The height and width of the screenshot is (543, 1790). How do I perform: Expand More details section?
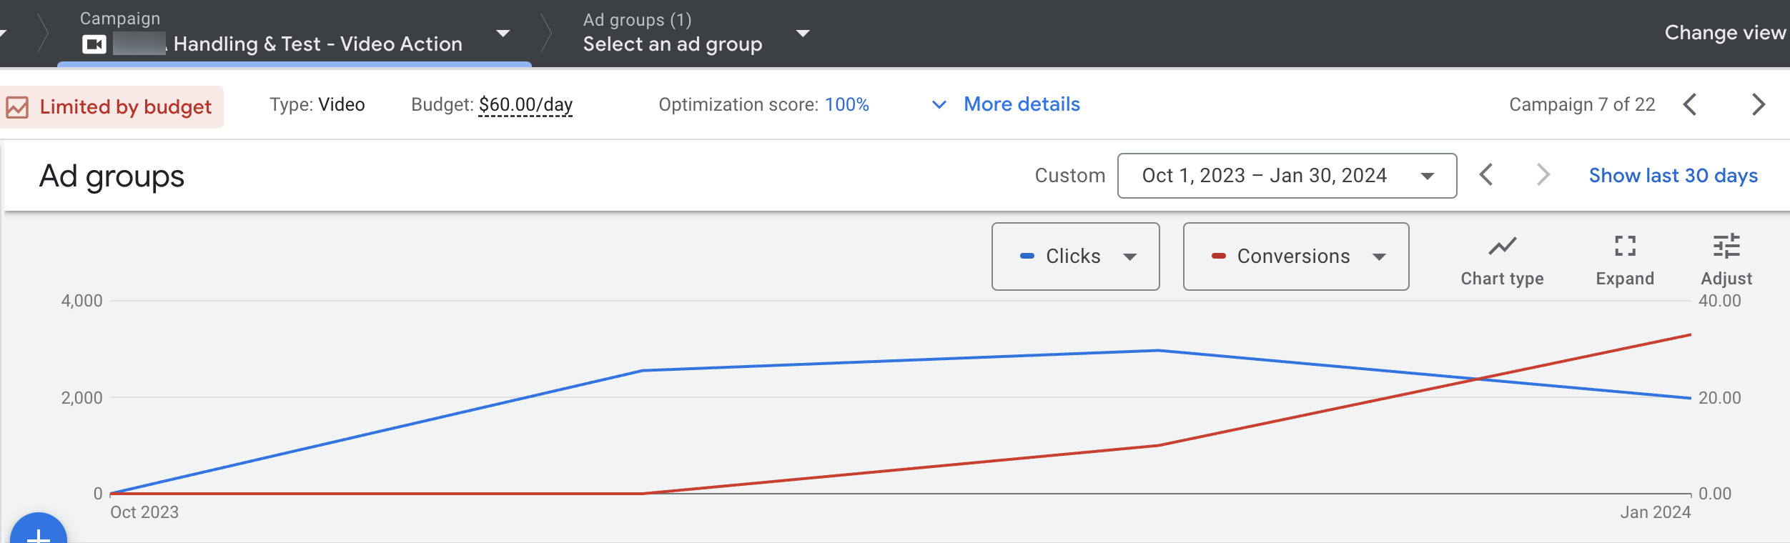pyautogui.click(x=1021, y=104)
